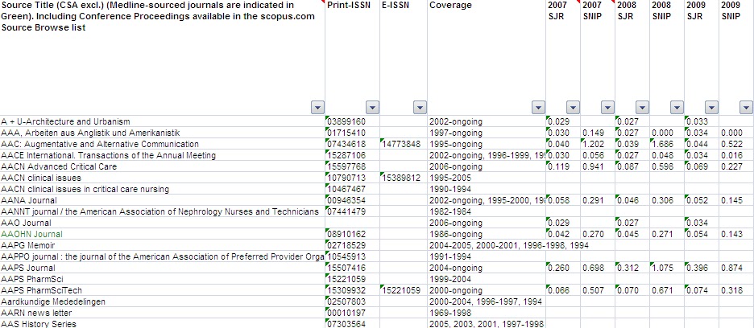Image resolution: width=754 pixels, height=328 pixels.
Task: Click 2007 SJR value 0.058
Action: [x=563, y=200]
